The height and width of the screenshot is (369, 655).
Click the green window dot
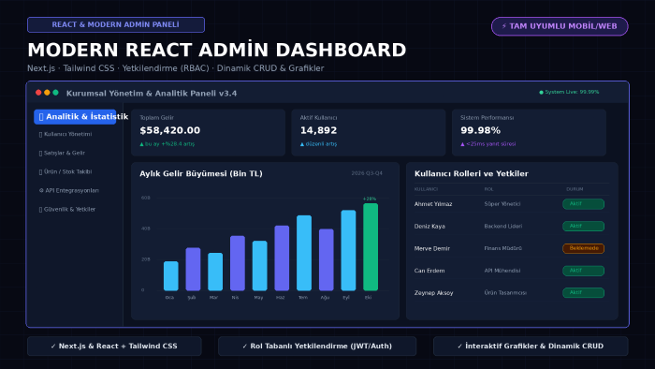coord(55,93)
